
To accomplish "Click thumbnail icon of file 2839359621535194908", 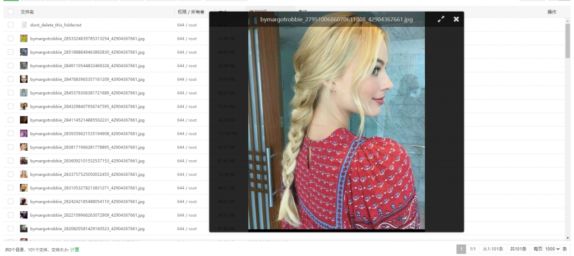I will point(24,133).
